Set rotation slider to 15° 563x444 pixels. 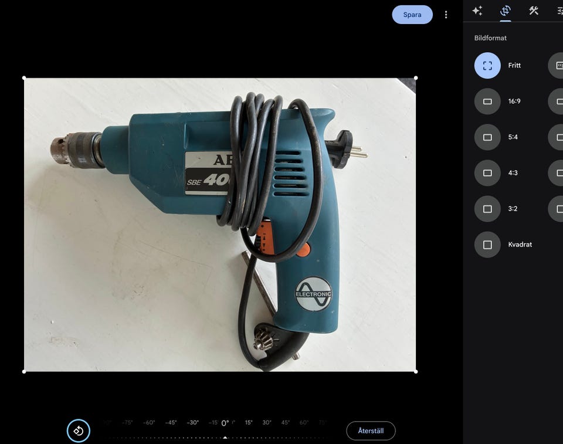249,422
